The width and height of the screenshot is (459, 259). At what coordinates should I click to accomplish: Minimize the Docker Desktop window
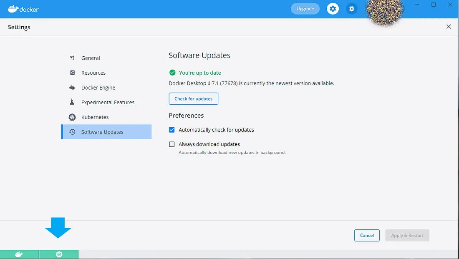coord(417,5)
